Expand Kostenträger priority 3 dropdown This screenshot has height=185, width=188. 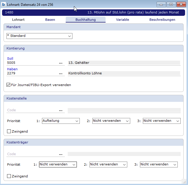point(159,165)
